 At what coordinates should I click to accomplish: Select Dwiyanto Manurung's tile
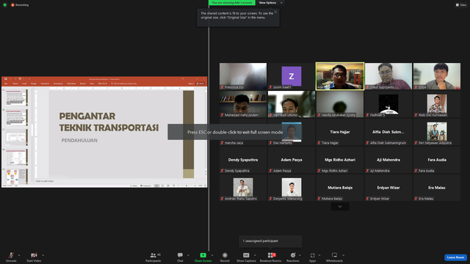click(x=292, y=188)
